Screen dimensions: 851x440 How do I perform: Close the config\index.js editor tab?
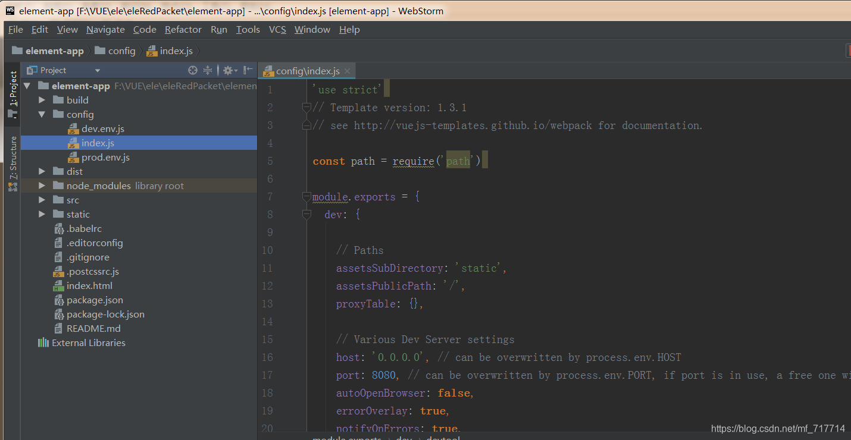(x=348, y=71)
